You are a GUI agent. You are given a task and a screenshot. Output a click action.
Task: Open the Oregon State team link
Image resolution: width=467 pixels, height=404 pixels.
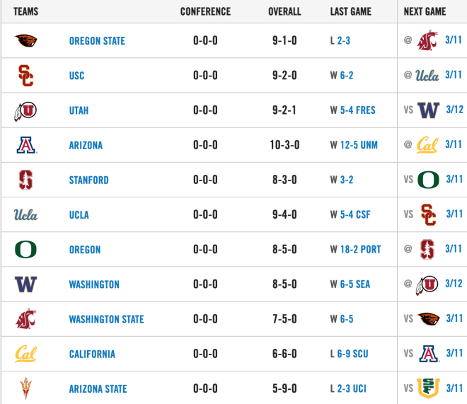97,41
